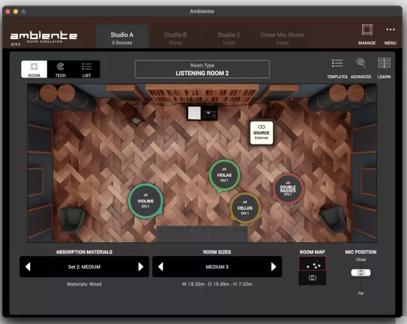The width and height of the screenshot is (407, 324).
Task: Click the Ambiente room simulator logo
Action: point(44,37)
